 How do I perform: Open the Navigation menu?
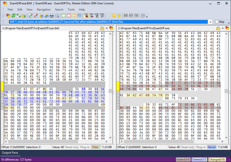(44, 9)
